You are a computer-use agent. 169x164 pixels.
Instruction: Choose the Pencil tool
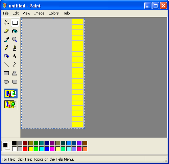click(6, 48)
